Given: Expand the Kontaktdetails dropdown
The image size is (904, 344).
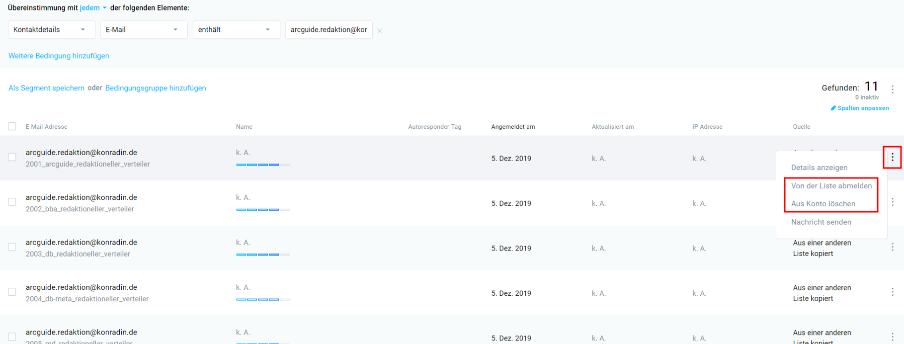Looking at the screenshot, I should [x=49, y=30].
